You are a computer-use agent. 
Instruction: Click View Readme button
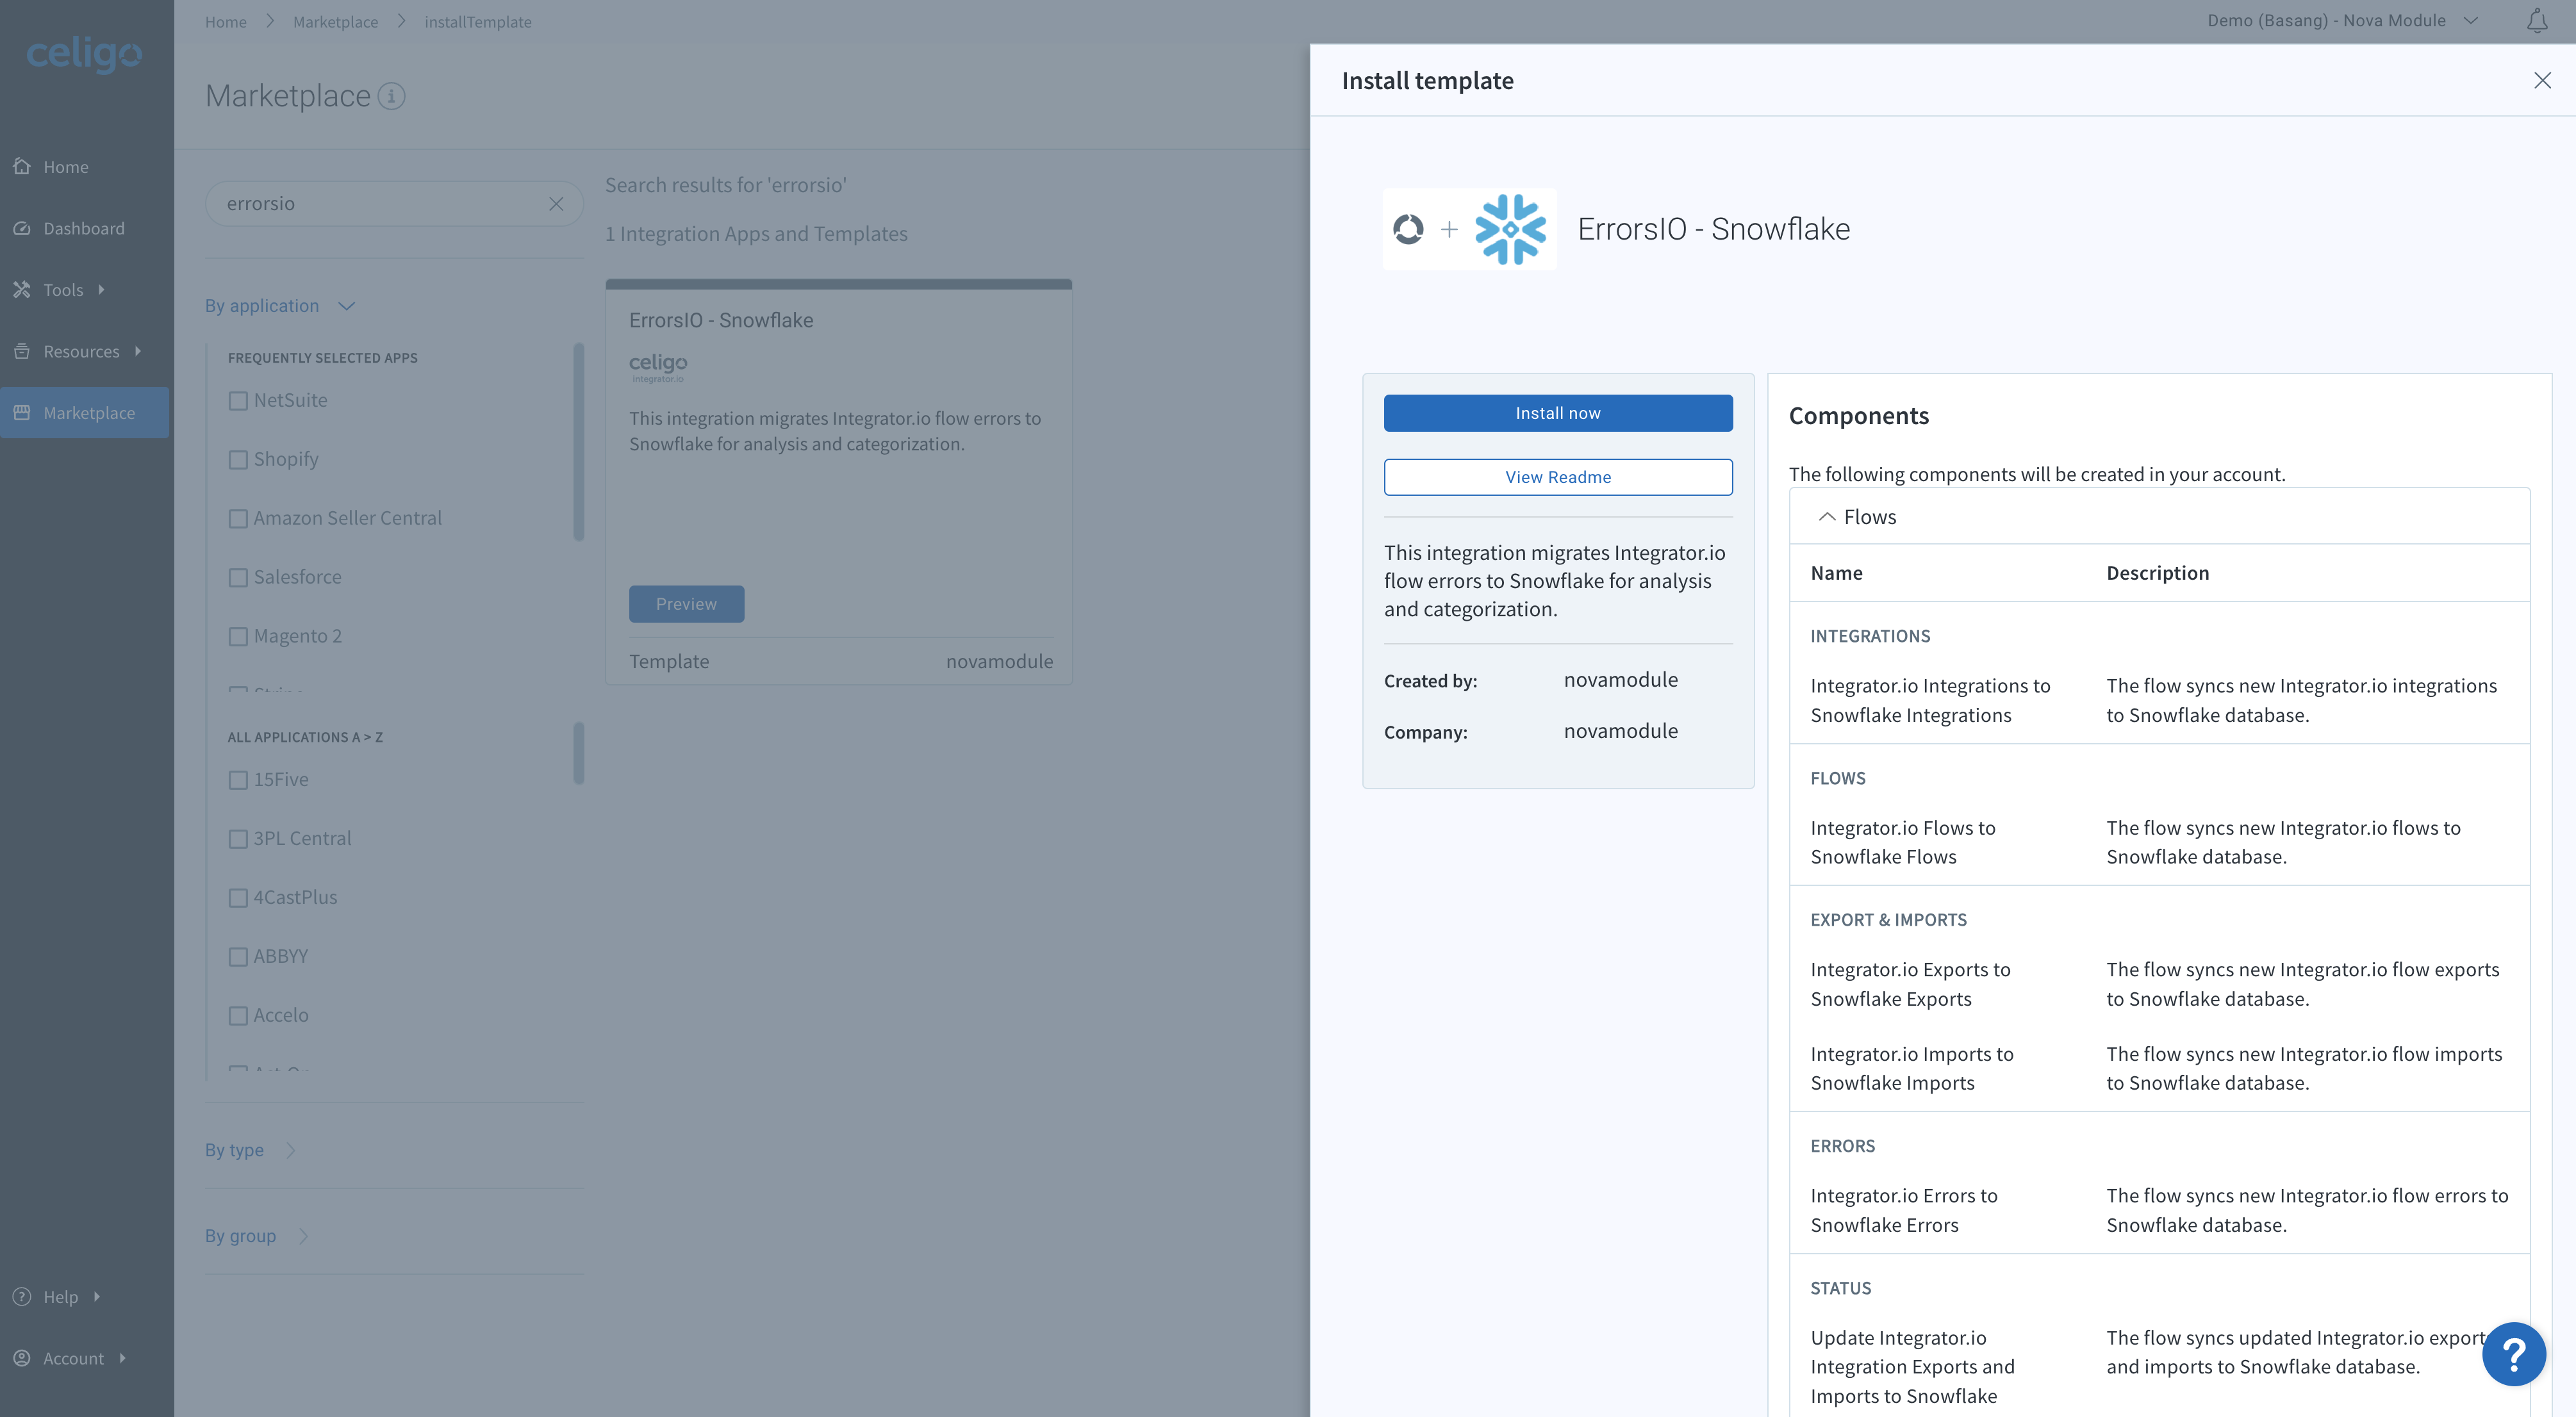[x=1558, y=477]
